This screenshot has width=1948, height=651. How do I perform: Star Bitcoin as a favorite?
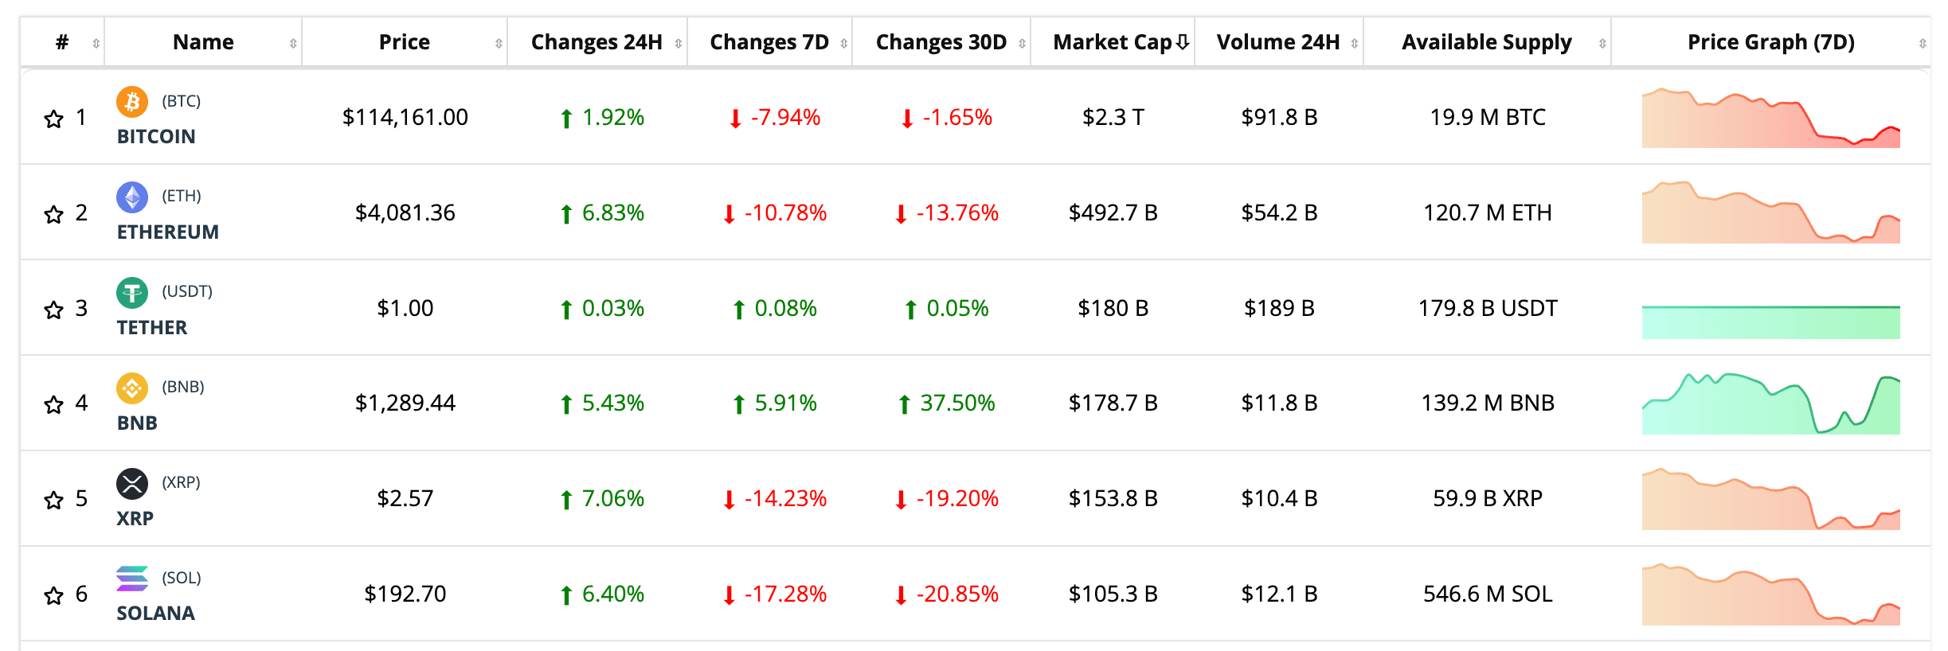pyautogui.click(x=53, y=119)
